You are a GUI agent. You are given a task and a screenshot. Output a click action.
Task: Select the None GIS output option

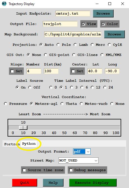[29, 55]
